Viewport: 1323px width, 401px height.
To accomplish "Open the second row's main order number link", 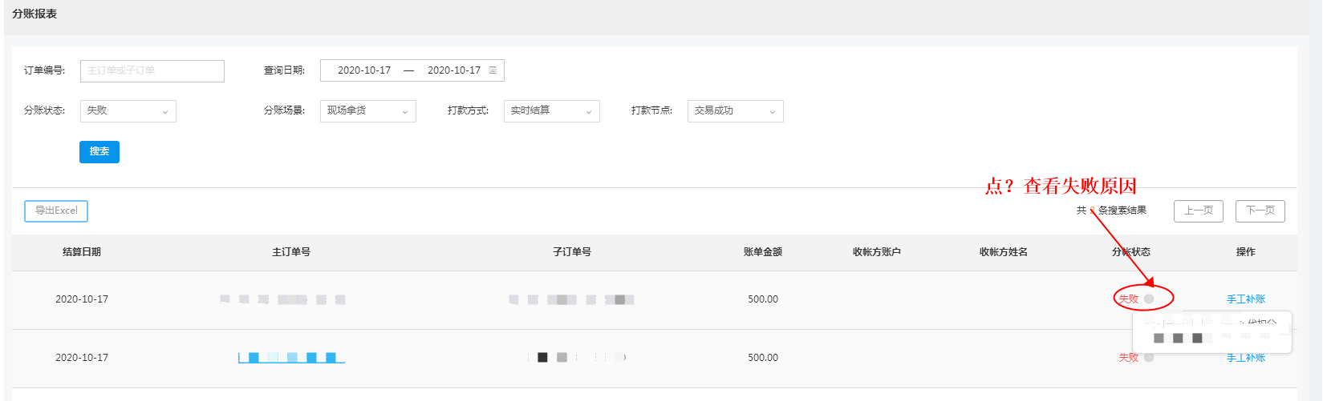I will coord(291,358).
